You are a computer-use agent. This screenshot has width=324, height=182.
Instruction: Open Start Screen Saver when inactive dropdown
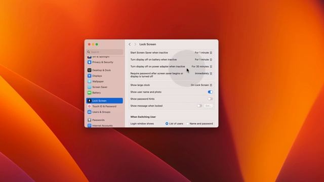point(204,53)
